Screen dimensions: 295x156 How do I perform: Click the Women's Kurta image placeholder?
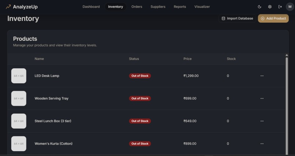tap(19, 144)
